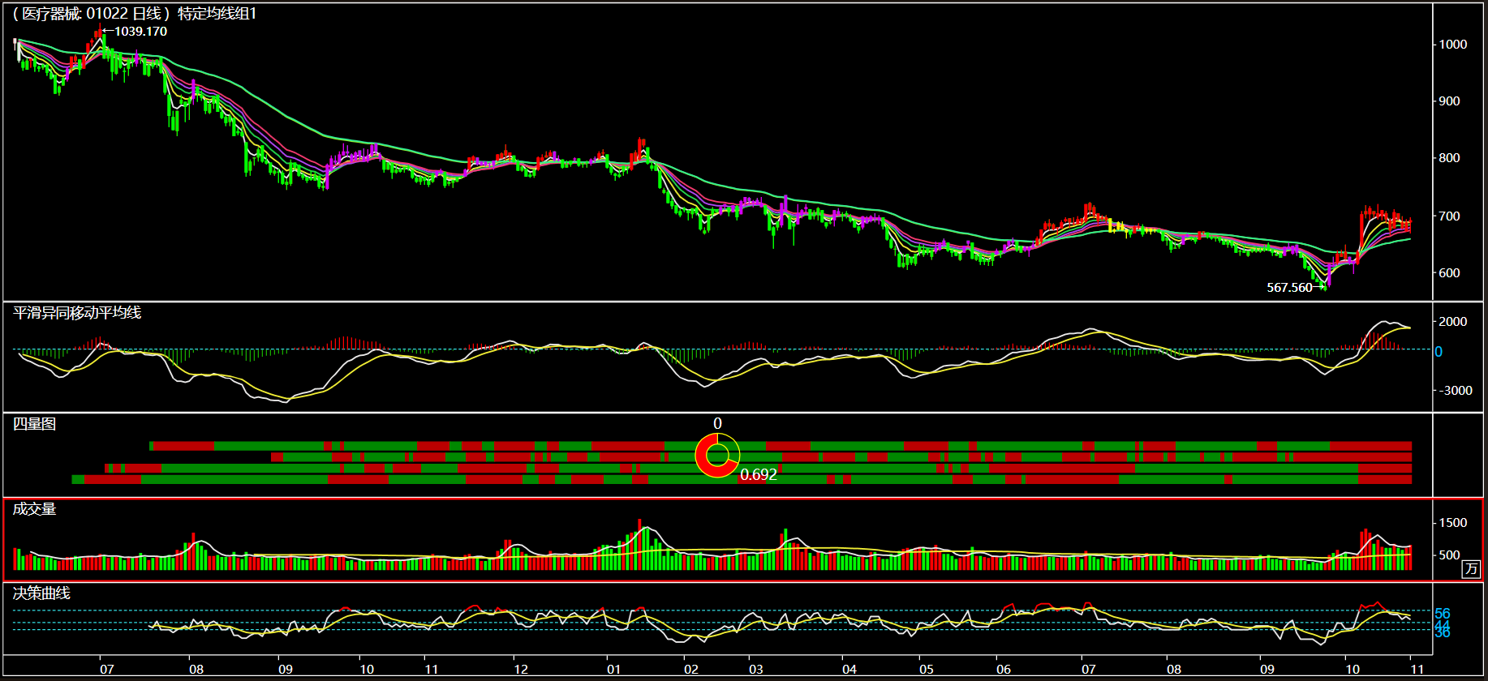Screen dimensions: 1488x681
Task: Click -3000 on the MACD axis
Action: click(1455, 391)
